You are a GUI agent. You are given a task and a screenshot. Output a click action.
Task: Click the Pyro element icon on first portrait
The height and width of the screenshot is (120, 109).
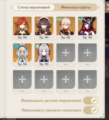16,19
